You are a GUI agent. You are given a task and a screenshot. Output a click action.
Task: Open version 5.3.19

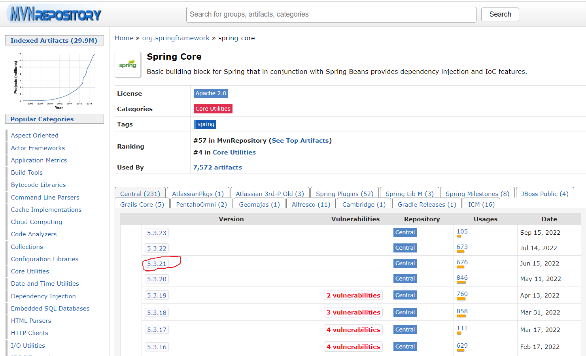(x=157, y=295)
